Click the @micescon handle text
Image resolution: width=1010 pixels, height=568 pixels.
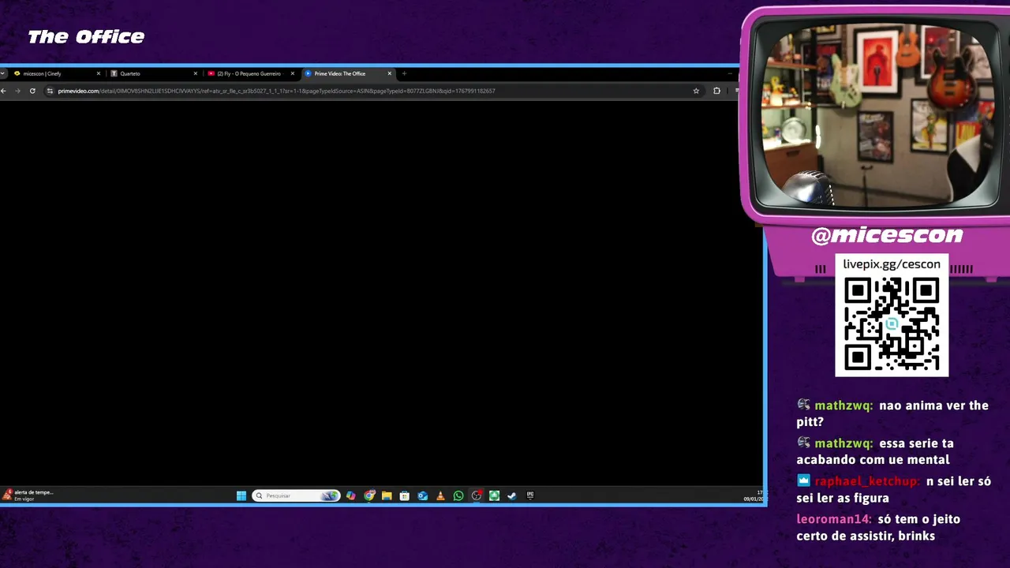tap(887, 235)
